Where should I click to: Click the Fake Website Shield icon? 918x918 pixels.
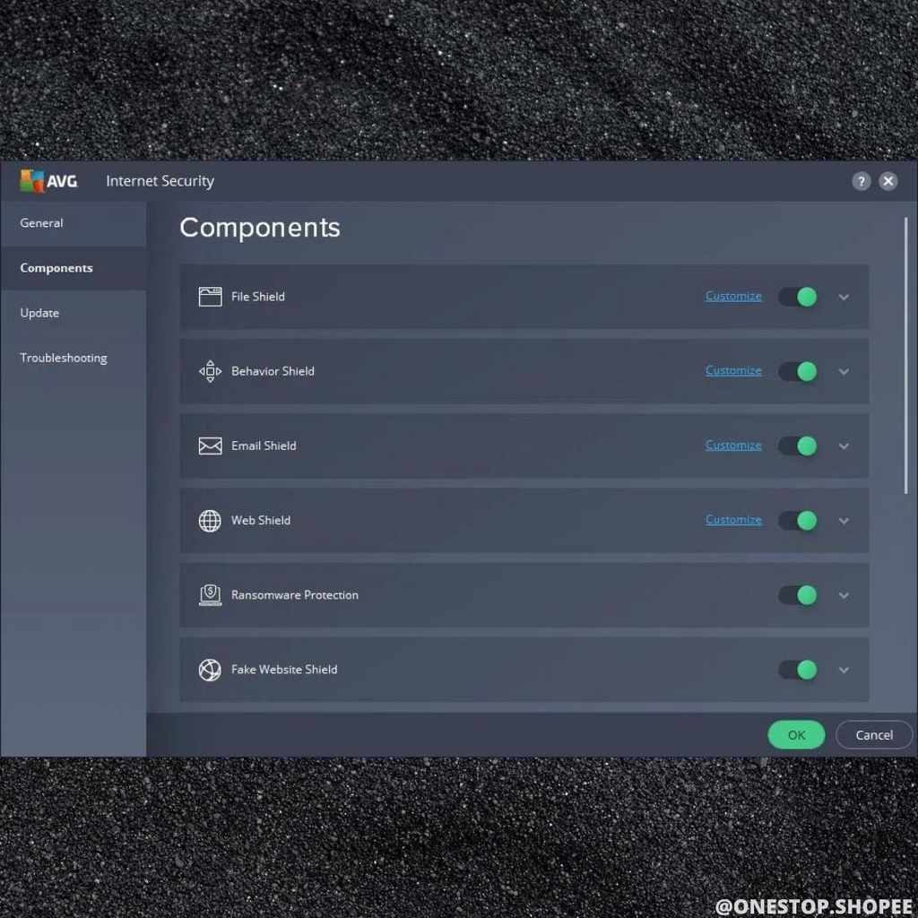coord(210,670)
